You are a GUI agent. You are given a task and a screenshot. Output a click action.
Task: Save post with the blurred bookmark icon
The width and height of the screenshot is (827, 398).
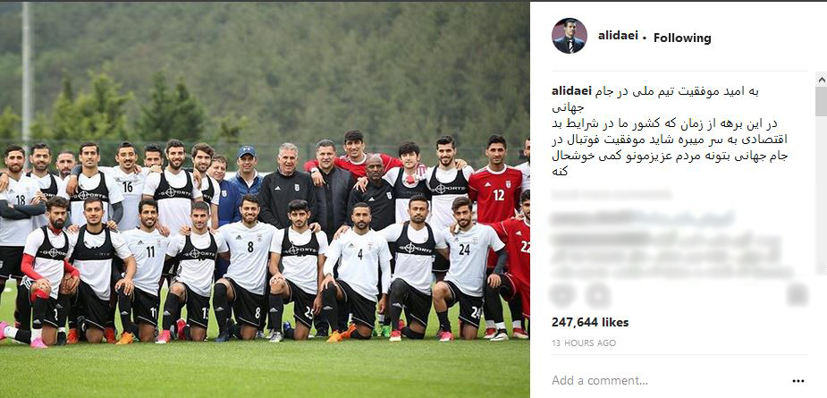click(x=797, y=294)
